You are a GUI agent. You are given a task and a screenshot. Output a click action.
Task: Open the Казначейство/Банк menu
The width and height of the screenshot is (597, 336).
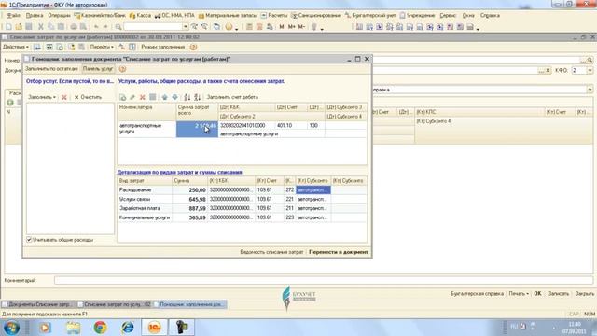[100, 16]
